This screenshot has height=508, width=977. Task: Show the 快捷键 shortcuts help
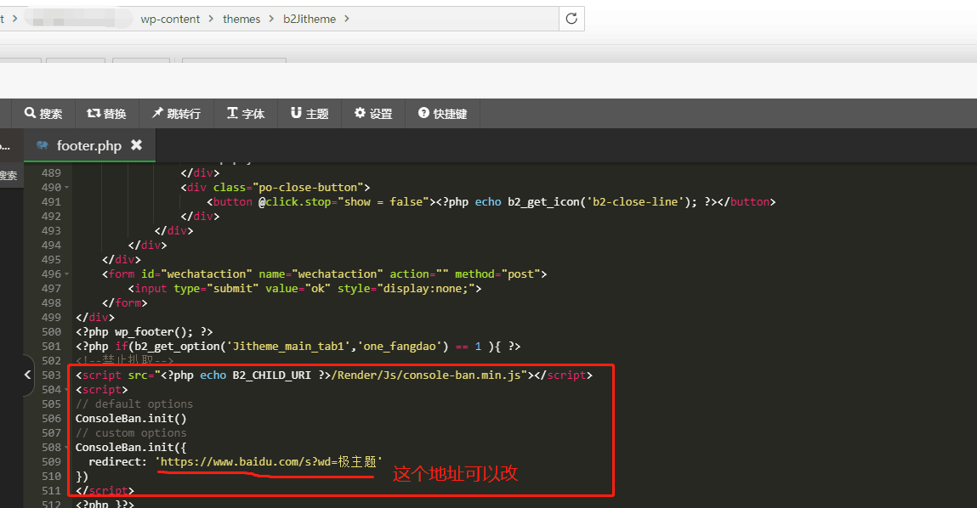pyautogui.click(x=442, y=113)
